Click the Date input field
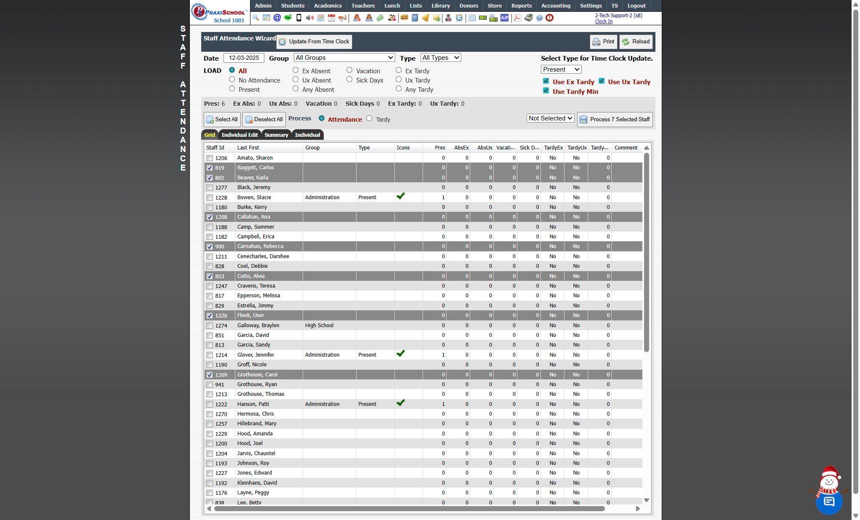860x520 pixels. point(244,58)
